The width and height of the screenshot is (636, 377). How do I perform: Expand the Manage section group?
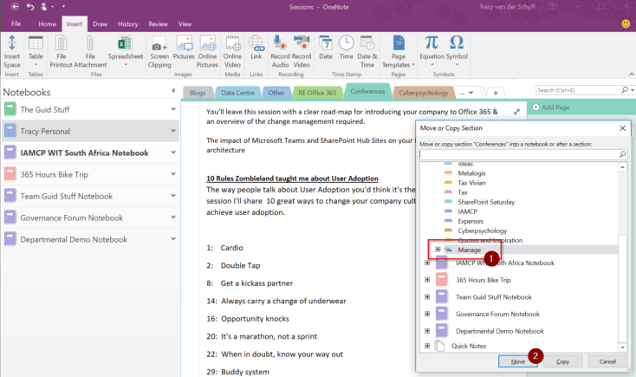pos(438,250)
